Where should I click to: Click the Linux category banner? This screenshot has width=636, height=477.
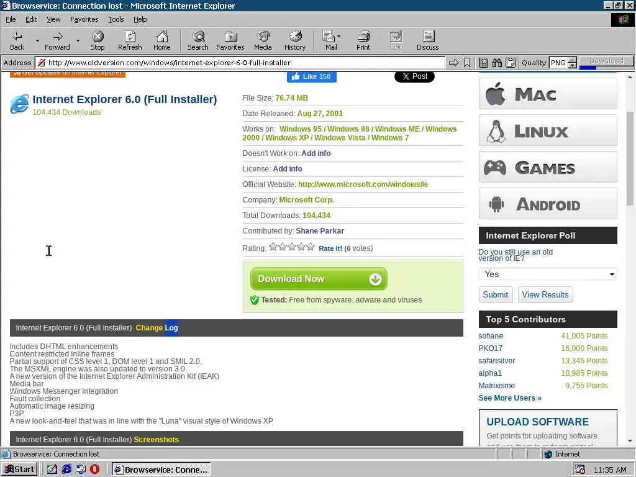coord(548,130)
